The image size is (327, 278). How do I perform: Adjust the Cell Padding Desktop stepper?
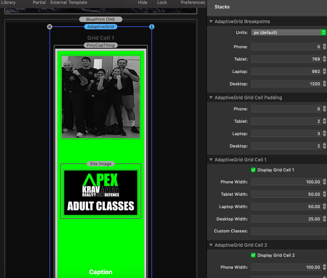tap(324, 146)
